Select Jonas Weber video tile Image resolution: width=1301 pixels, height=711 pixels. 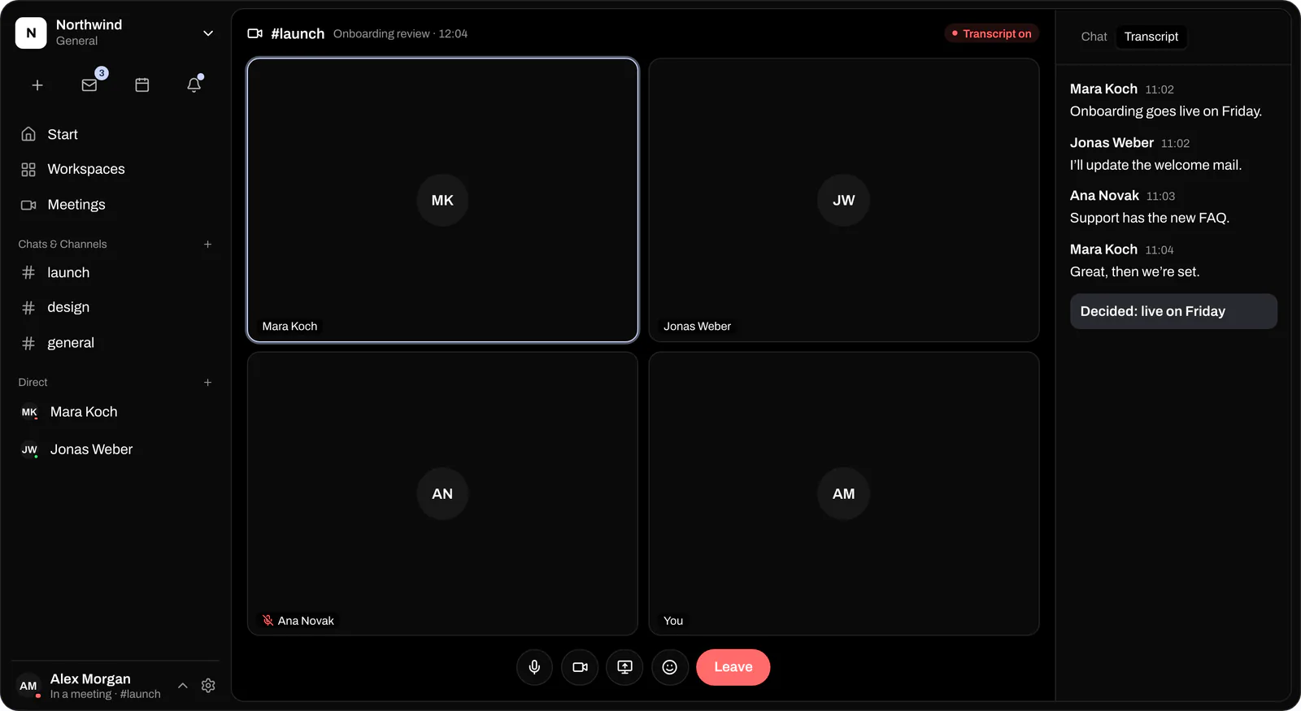click(844, 200)
